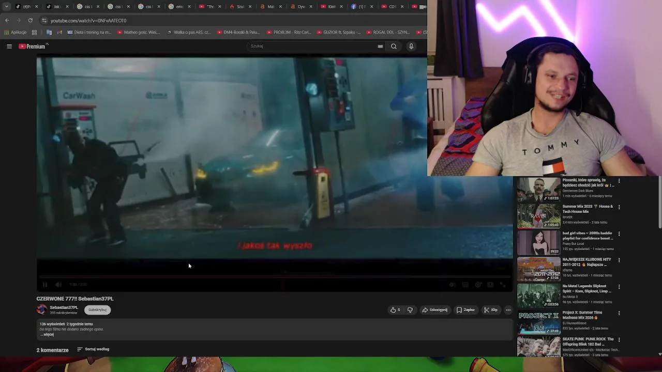Viewport: 662px width, 372px height.
Task: Open the Sortuj według comment sorting
Action: [93, 349]
